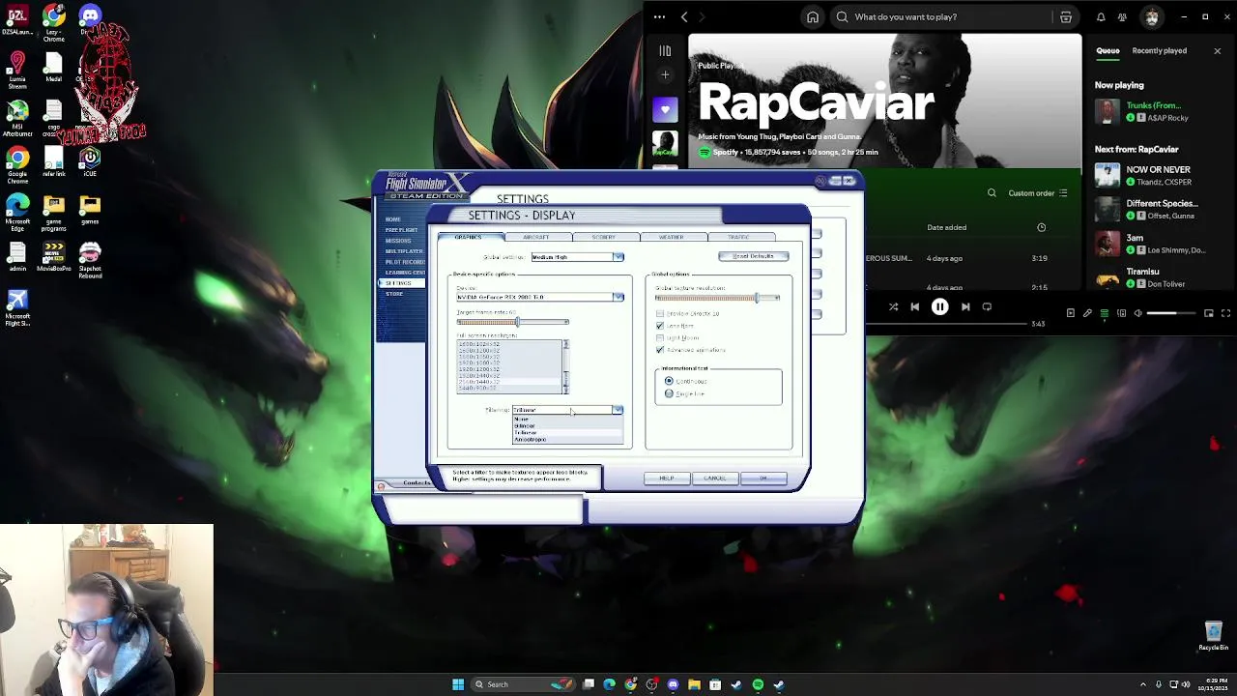Image resolution: width=1237 pixels, height=696 pixels.
Task: Adjust the Spotify volume slider
Action: click(x=1170, y=313)
